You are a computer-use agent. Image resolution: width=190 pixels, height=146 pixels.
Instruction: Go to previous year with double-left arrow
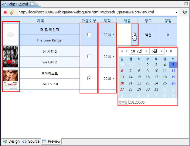click(x=122, y=51)
